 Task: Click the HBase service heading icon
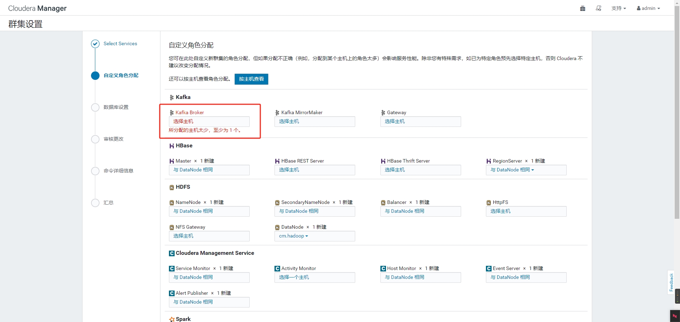pyautogui.click(x=172, y=146)
